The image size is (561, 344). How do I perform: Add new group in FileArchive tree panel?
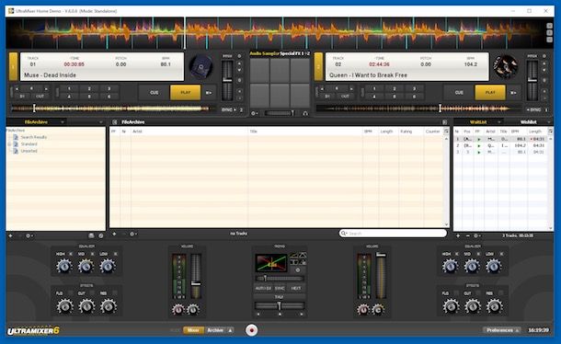click(x=10, y=235)
